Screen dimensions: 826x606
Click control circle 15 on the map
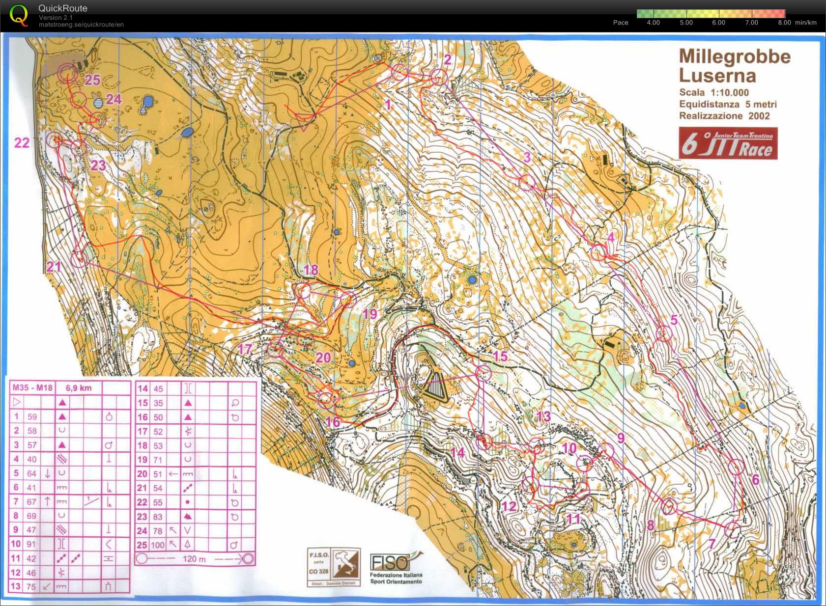484,373
